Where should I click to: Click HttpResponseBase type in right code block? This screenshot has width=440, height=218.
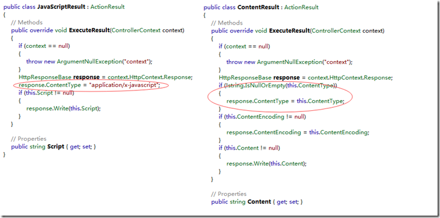(245, 77)
